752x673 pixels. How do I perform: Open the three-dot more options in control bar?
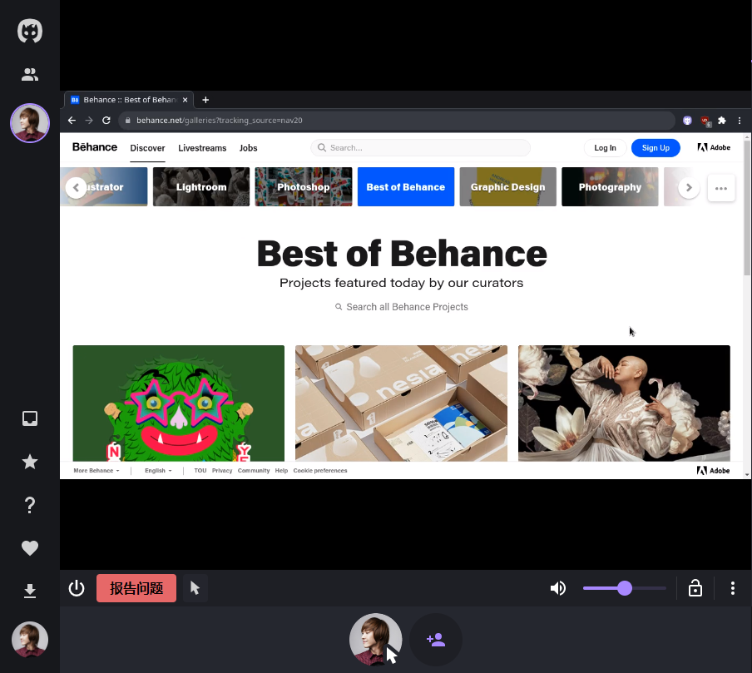[x=732, y=588]
